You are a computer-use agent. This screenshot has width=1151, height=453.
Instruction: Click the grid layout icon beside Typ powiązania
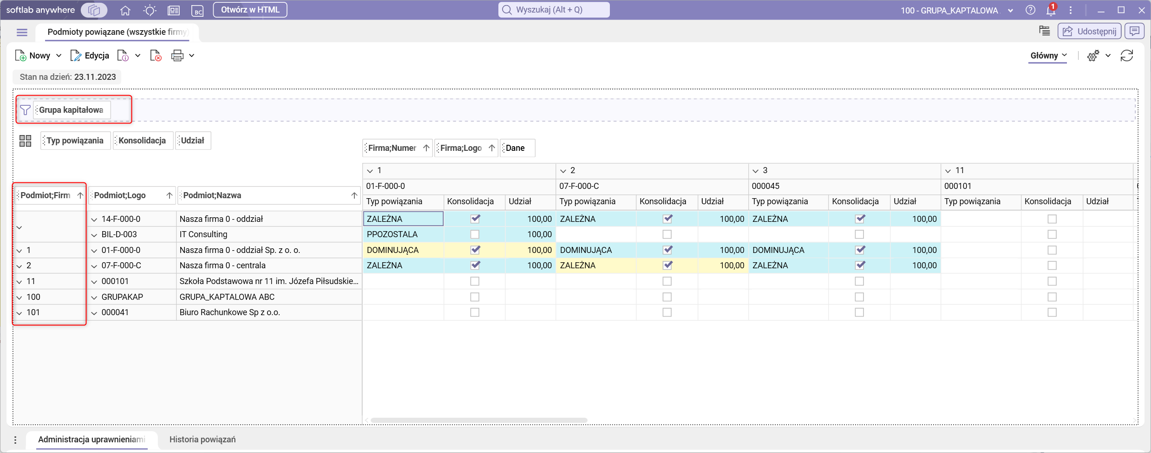click(26, 141)
